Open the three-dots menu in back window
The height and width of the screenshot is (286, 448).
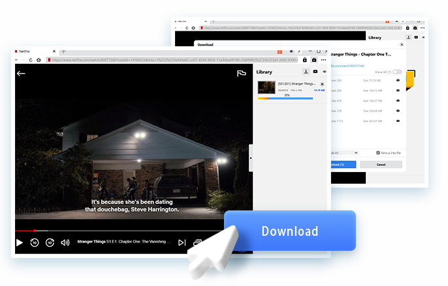(423, 28)
